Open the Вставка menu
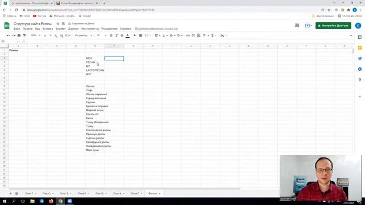Viewport: 365px width, 205px height. pos(48,28)
